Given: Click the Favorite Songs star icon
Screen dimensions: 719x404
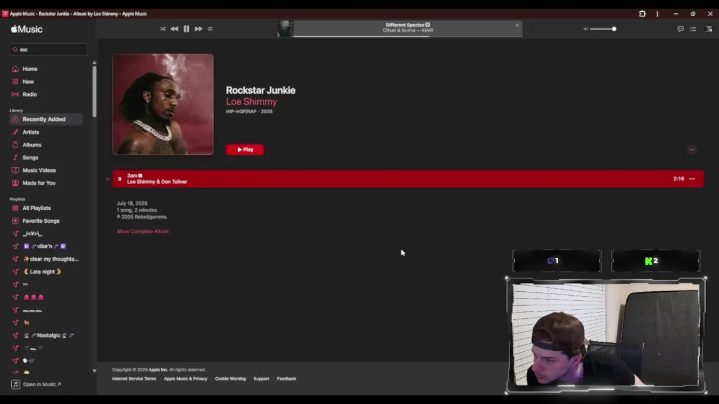Looking at the screenshot, I should [15, 221].
